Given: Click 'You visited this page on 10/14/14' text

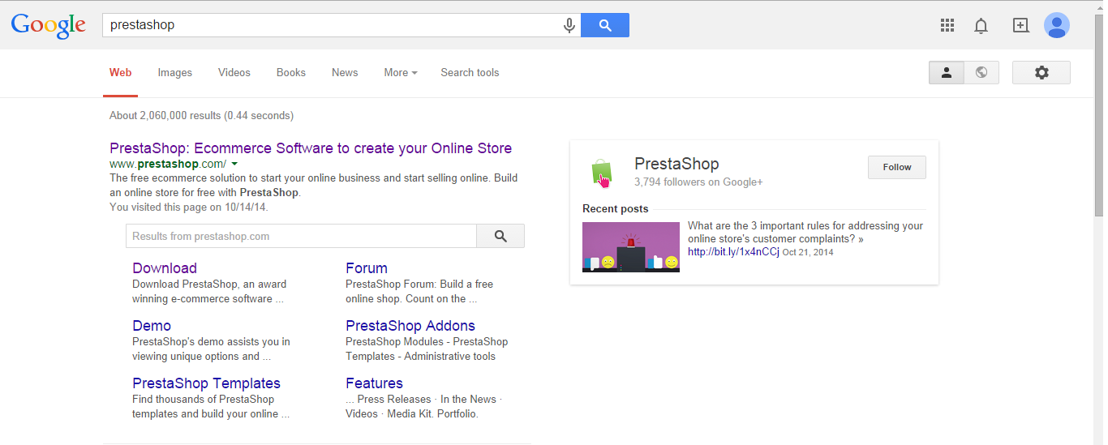Looking at the screenshot, I should point(189,207).
